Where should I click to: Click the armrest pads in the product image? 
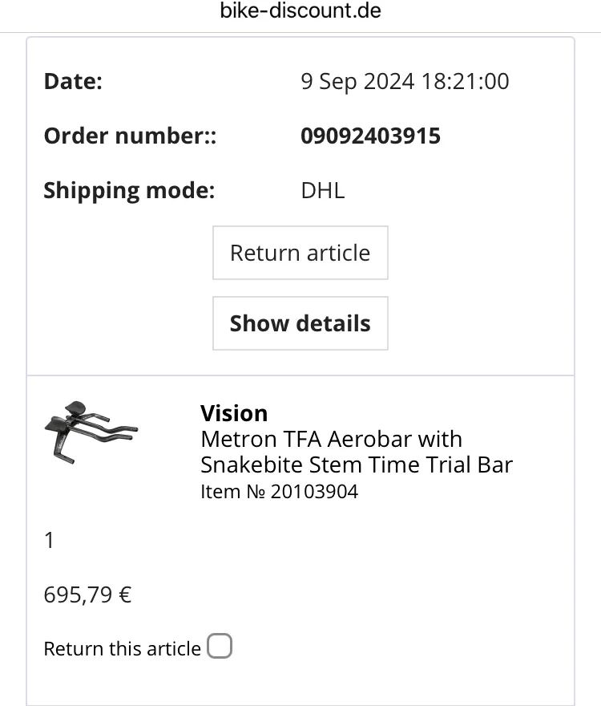67,415
